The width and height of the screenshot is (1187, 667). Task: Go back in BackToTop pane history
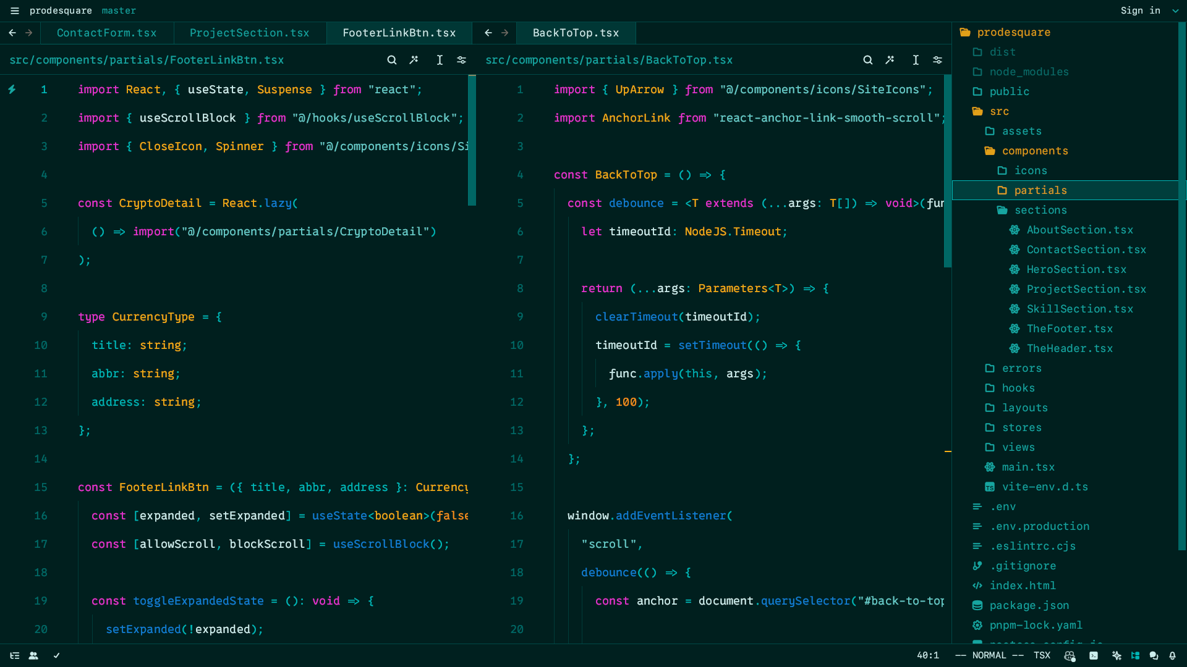[488, 33]
